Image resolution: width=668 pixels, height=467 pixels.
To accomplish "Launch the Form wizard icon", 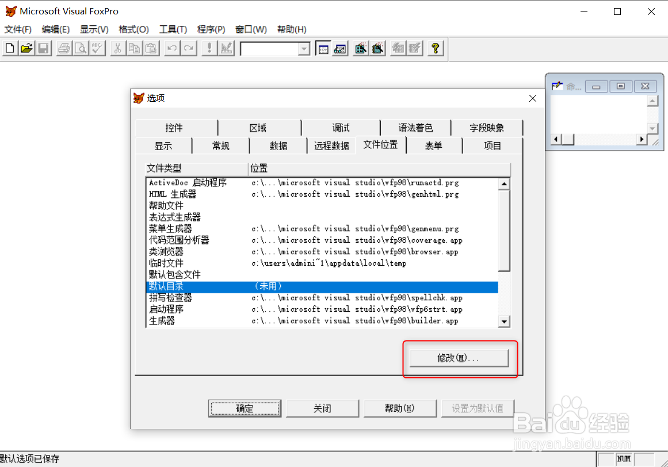I will tap(361, 48).
